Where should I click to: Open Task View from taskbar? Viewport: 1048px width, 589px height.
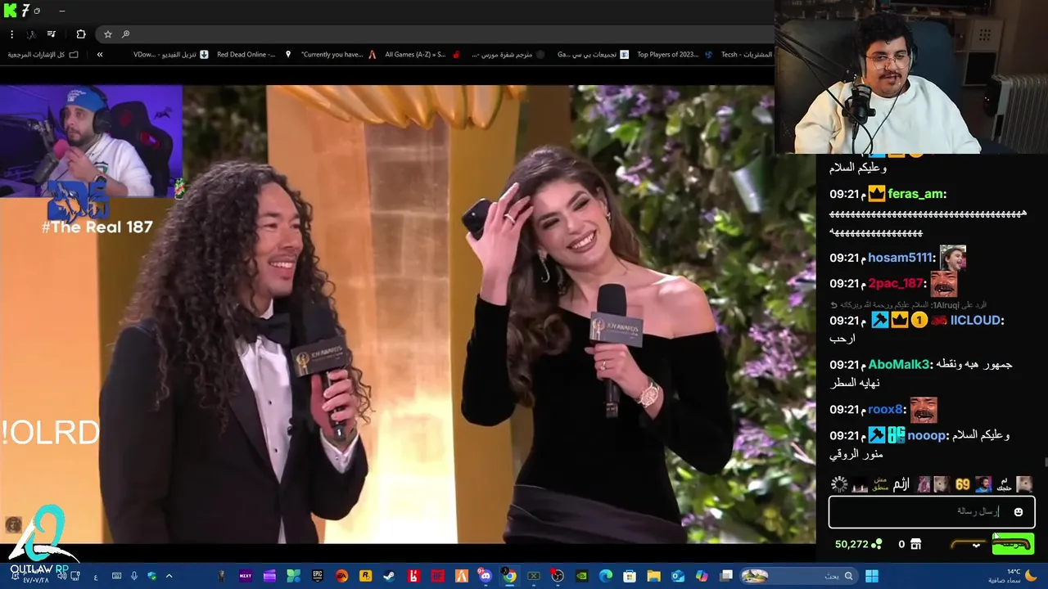pos(726,576)
